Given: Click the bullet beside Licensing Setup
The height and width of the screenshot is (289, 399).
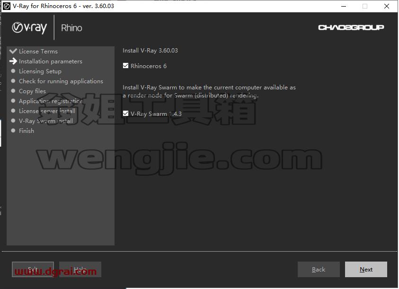Looking at the screenshot, I should 13,71.
